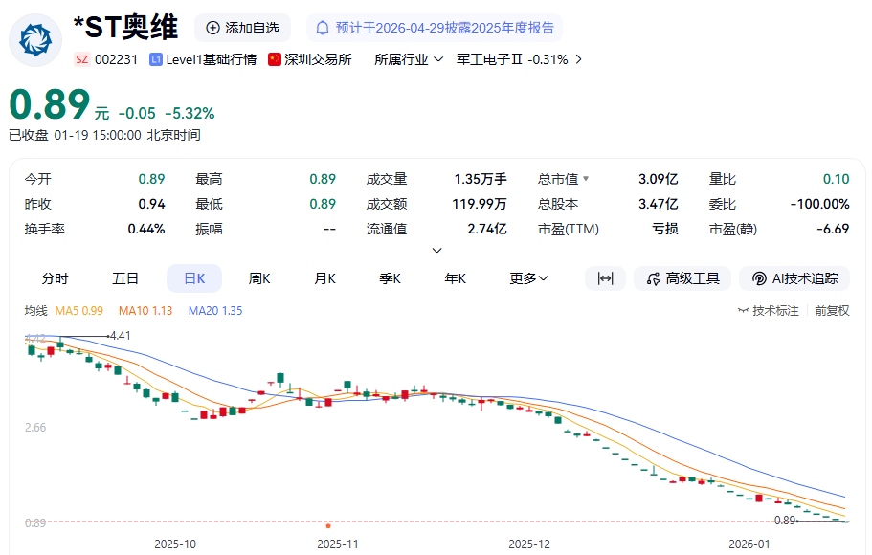
Task: Select the 月K tab
Action: pos(324,278)
